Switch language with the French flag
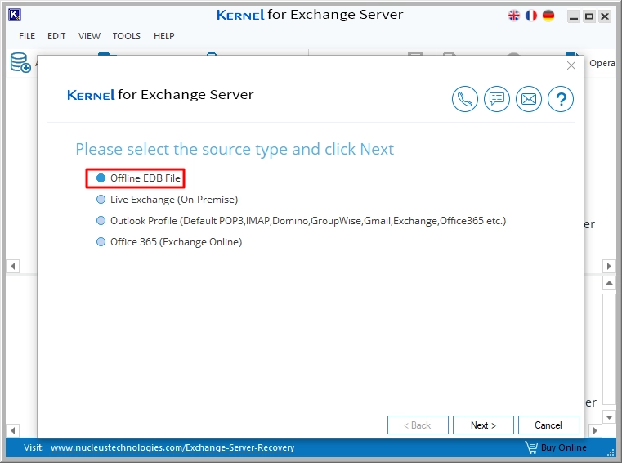This screenshot has height=463, width=622. [530, 16]
